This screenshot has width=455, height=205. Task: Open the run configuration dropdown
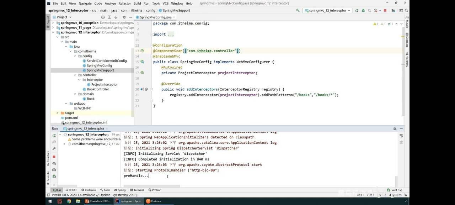coord(327,11)
